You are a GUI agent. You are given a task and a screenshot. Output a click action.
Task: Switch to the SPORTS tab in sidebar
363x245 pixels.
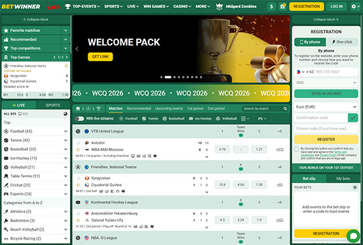(53, 105)
